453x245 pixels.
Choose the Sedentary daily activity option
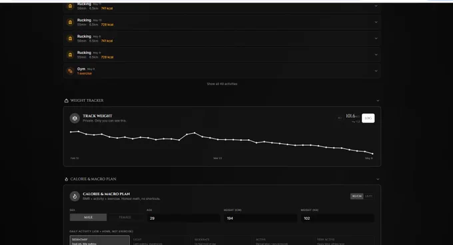tap(99, 240)
